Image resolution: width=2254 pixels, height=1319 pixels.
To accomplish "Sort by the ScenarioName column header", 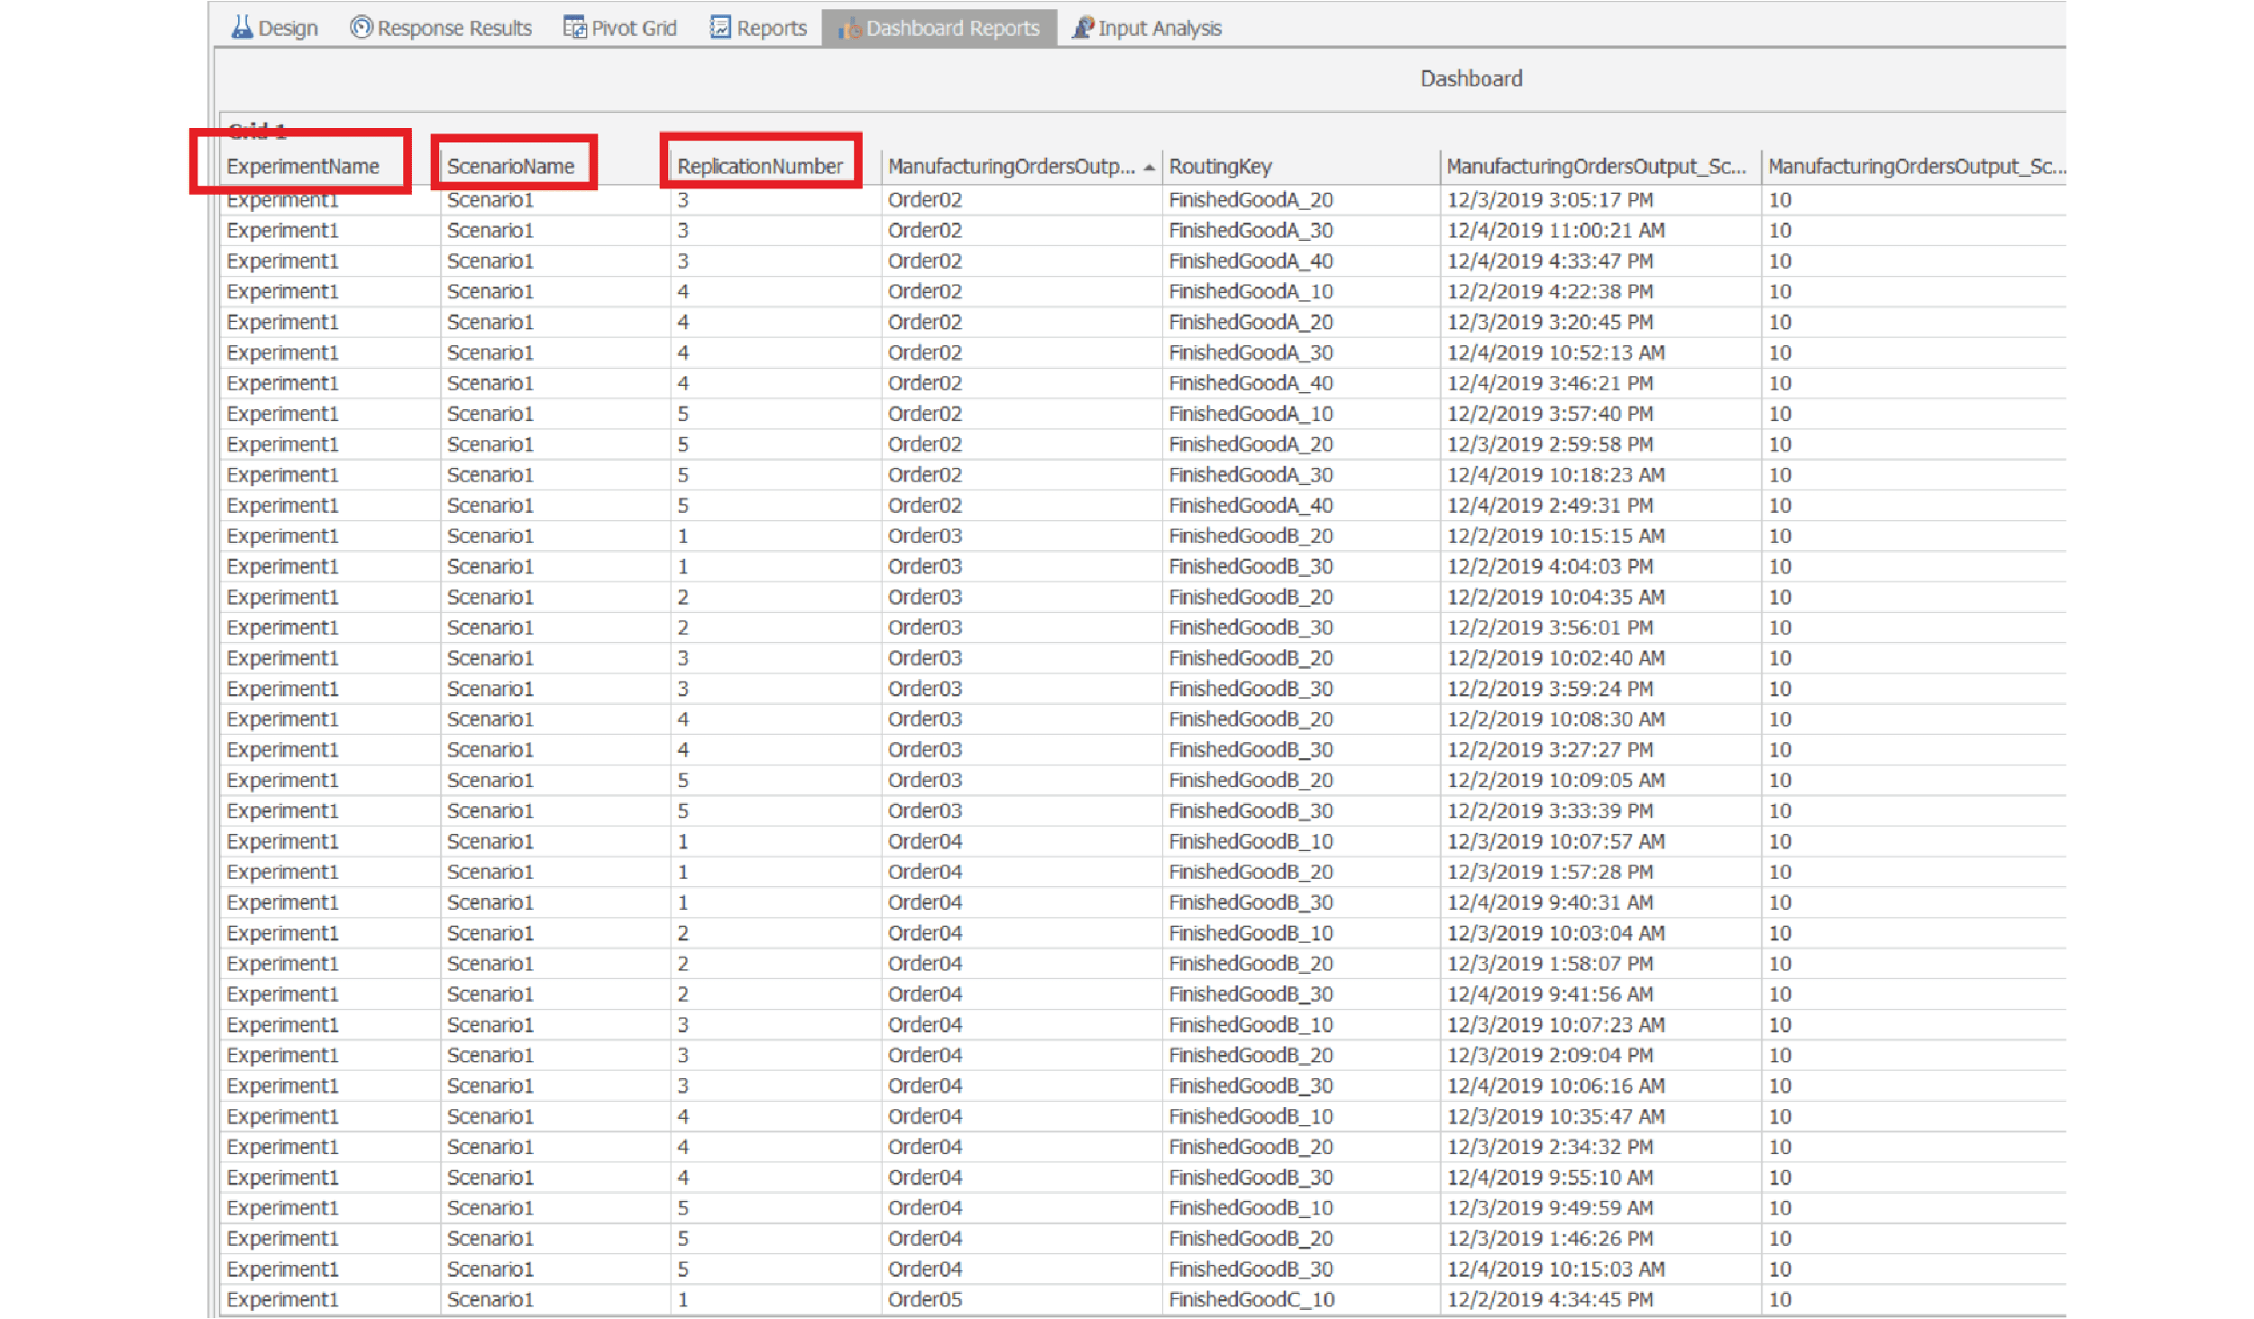I will (510, 166).
